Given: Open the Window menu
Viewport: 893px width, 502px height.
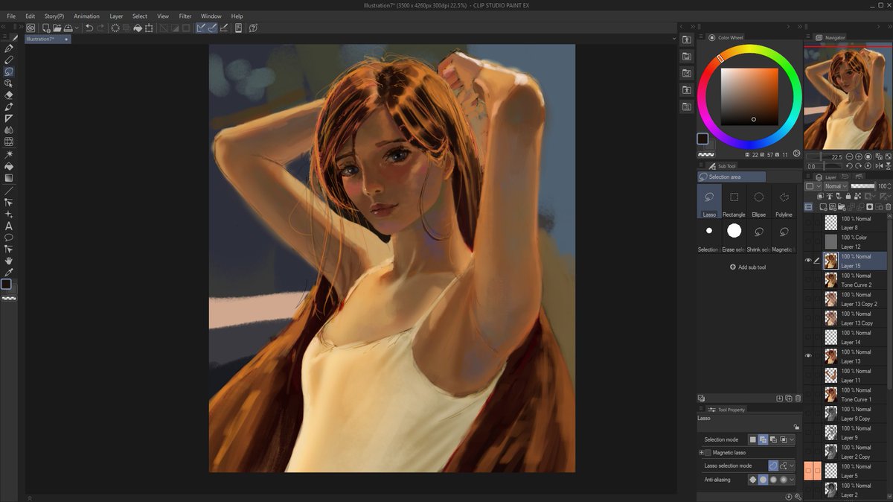Looking at the screenshot, I should tap(211, 16).
